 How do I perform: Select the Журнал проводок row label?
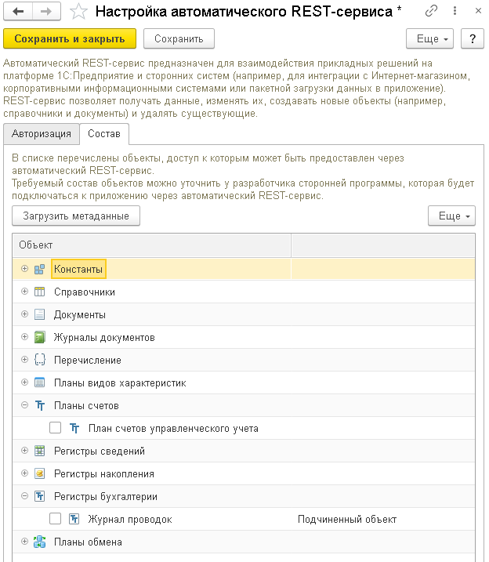pyautogui.click(x=130, y=519)
